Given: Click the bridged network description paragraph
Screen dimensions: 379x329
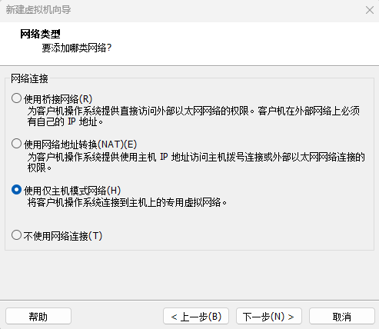Looking at the screenshot, I should [x=194, y=116].
